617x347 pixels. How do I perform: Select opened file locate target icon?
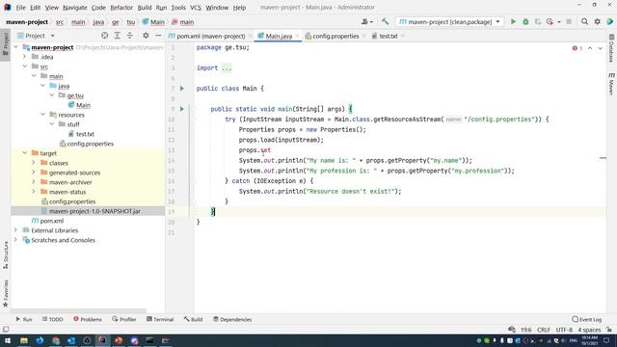click(x=104, y=36)
